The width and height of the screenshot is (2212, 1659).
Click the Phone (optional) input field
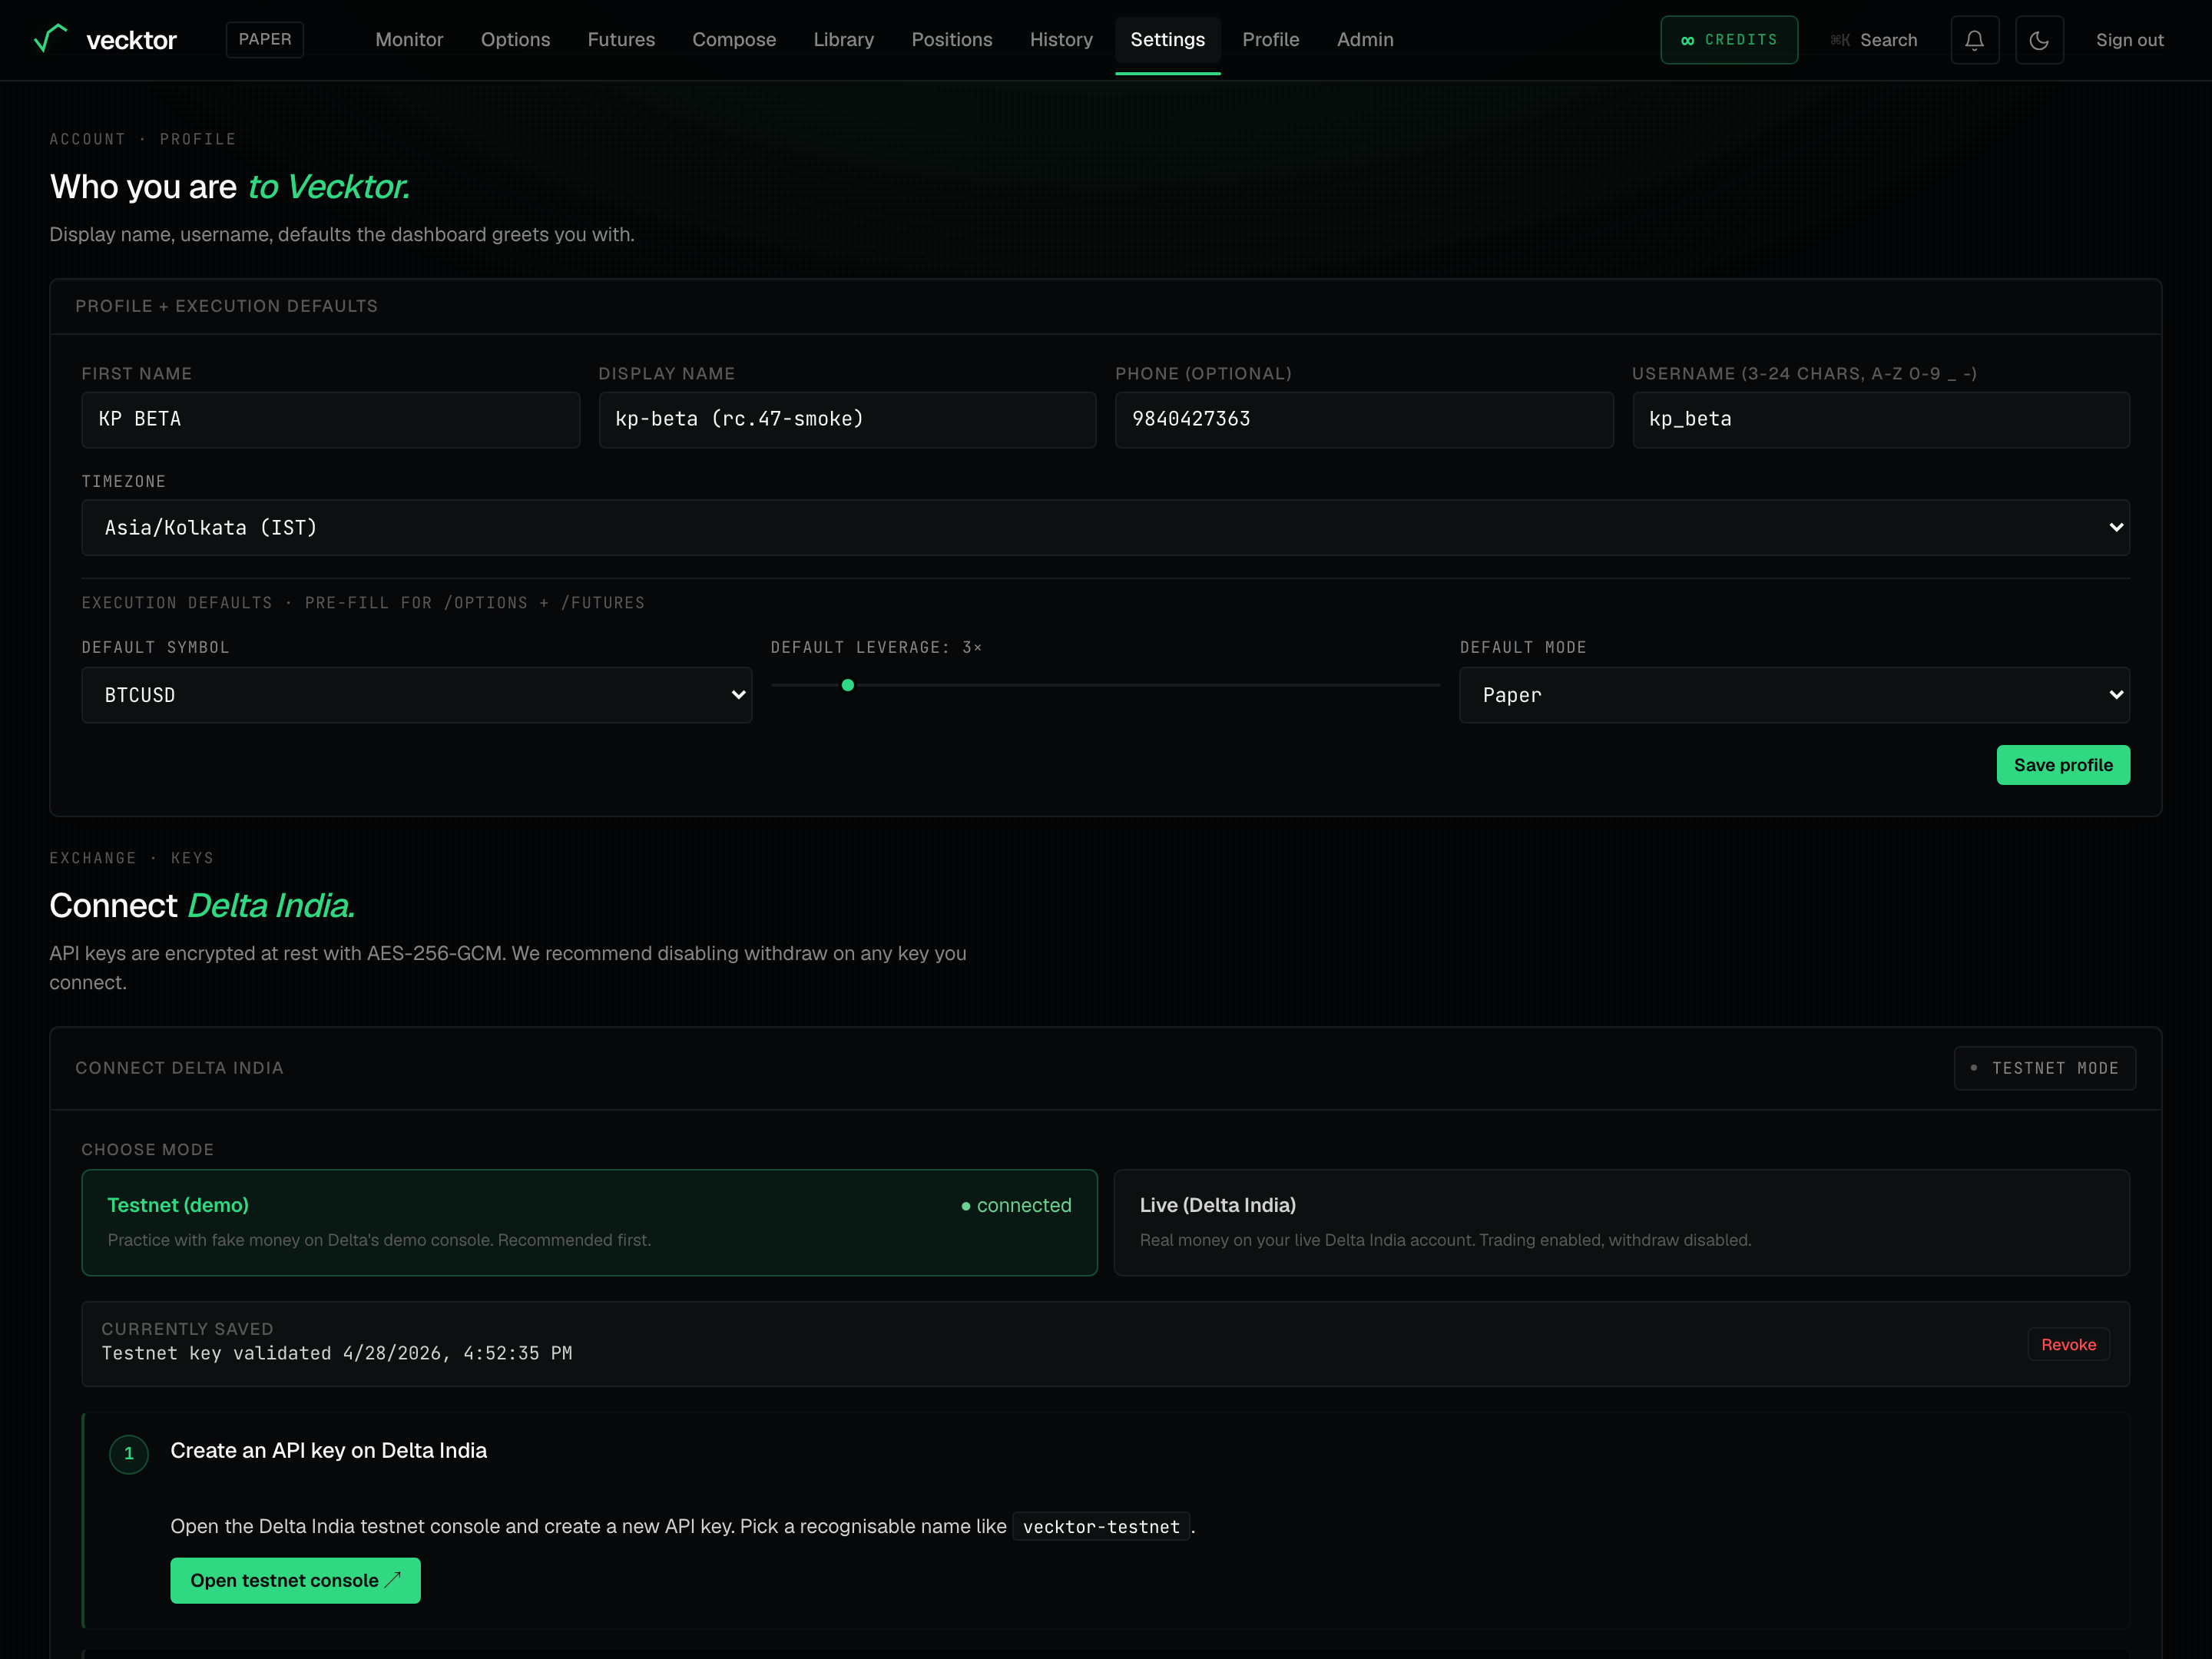(x=1364, y=420)
